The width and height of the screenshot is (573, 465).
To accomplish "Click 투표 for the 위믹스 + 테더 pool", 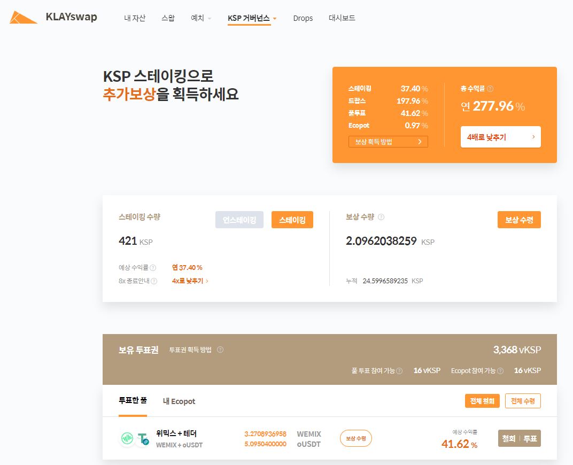I will (530, 438).
